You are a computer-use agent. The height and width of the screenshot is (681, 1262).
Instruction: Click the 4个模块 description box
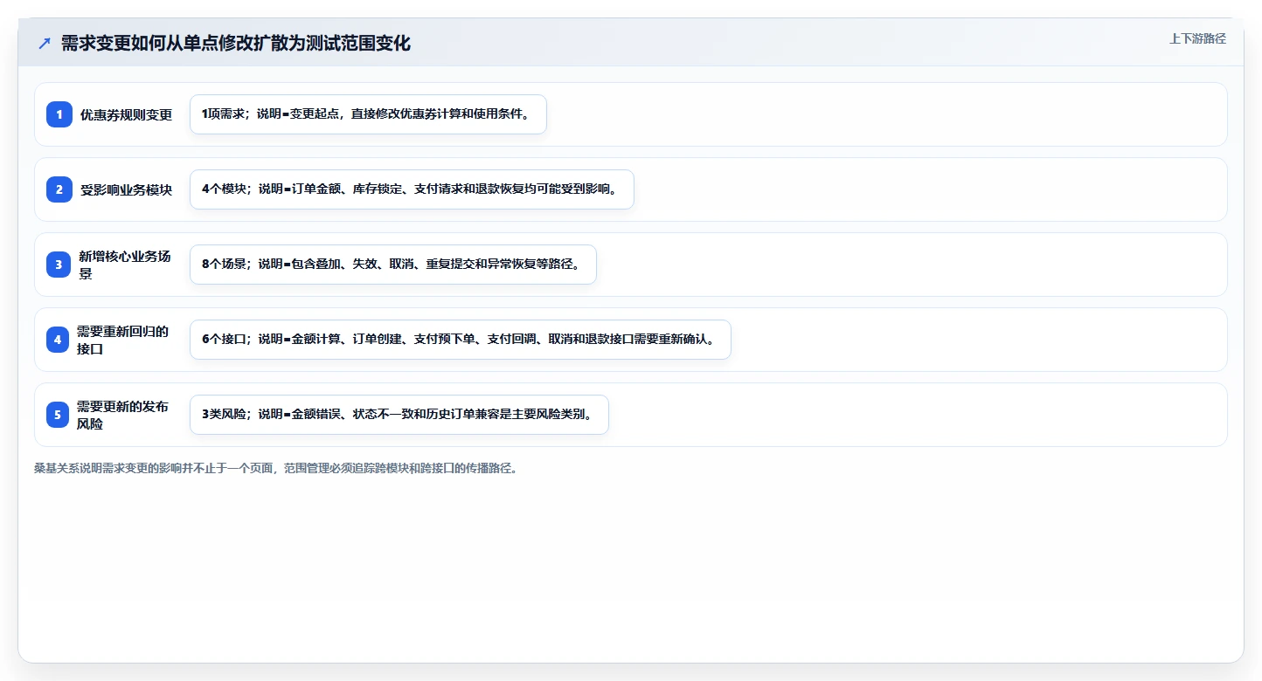[412, 189]
